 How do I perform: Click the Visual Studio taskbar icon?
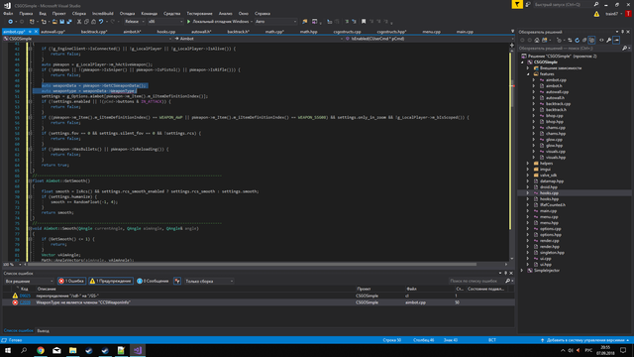click(138, 350)
